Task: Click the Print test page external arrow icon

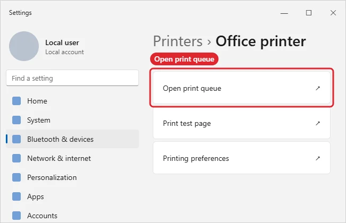Action: pos(318,123)
